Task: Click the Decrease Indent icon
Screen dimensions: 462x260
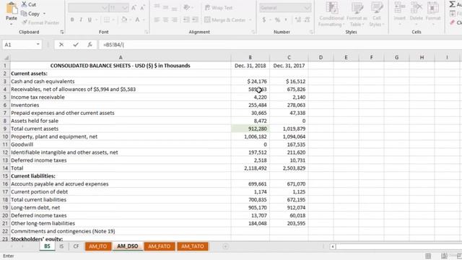Action: (x=186, y=19)
